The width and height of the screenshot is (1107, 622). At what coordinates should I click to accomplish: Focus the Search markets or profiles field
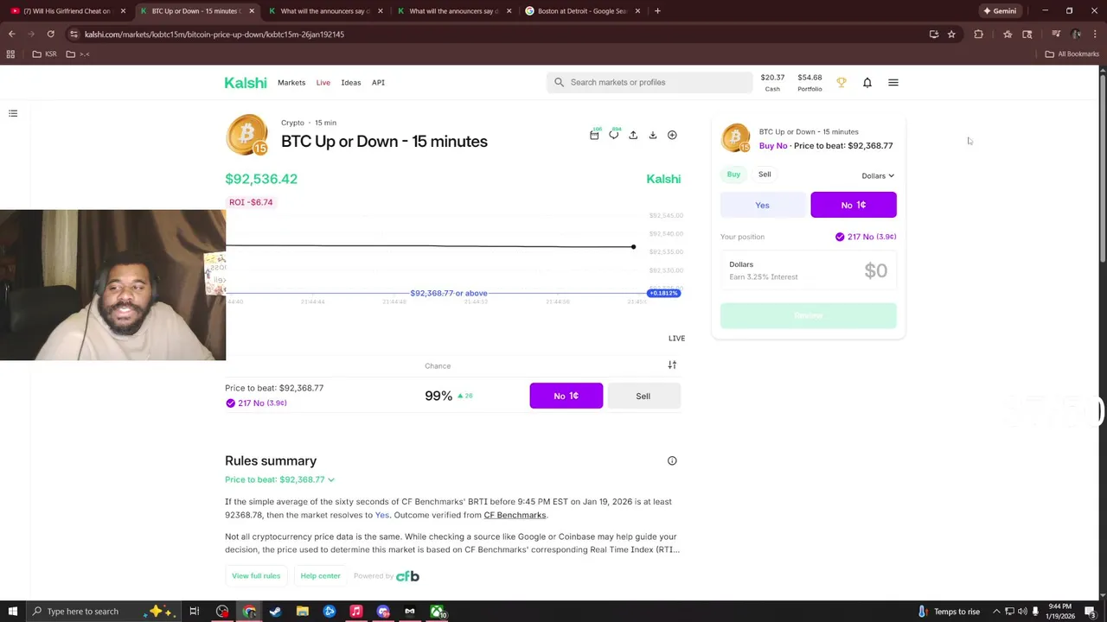click(x=649, y=82)
